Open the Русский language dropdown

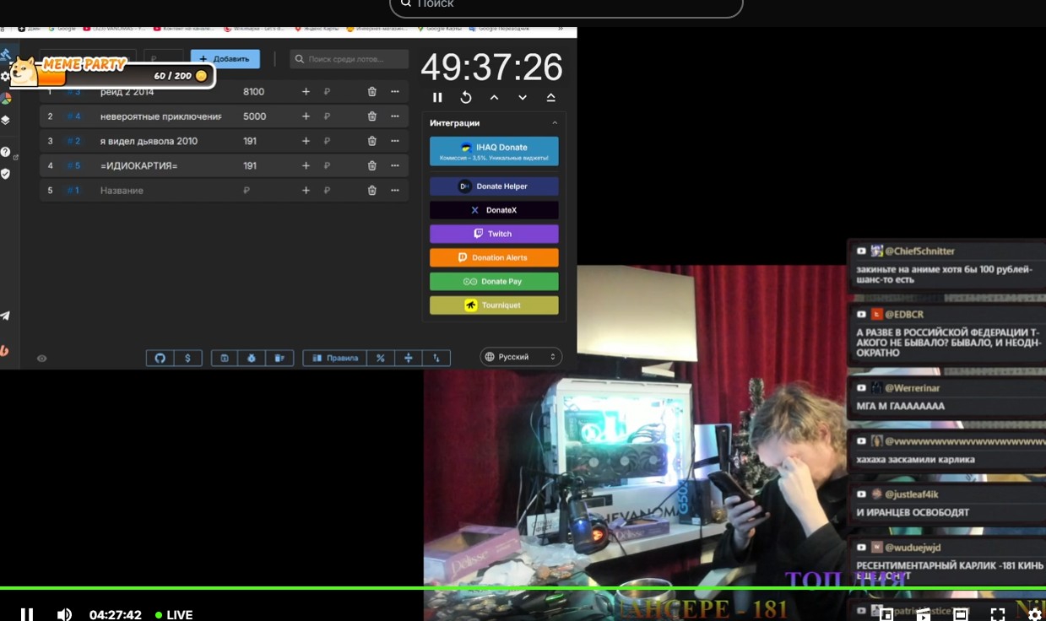click(x=521, y=357)
